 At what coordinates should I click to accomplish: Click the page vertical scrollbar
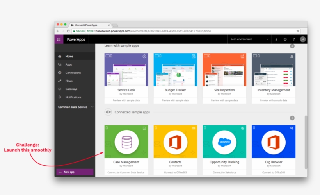click(x=306, y=142)
